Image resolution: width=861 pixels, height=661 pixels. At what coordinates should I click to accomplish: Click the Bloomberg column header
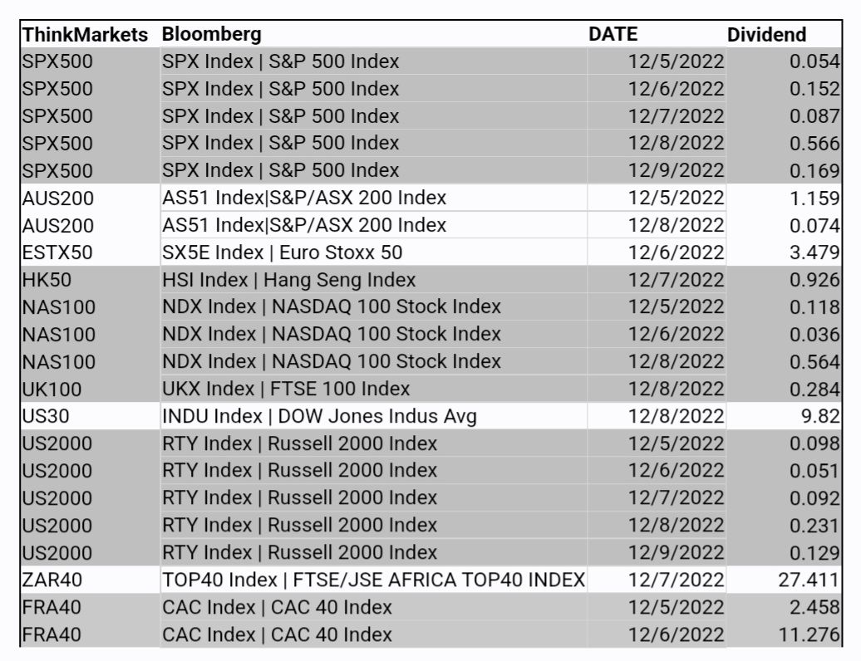[212, 35]
